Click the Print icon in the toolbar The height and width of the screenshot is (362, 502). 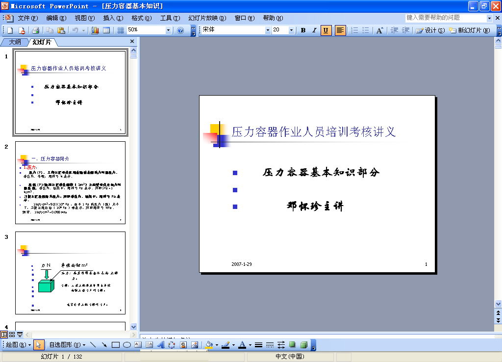tap(35, 30)
